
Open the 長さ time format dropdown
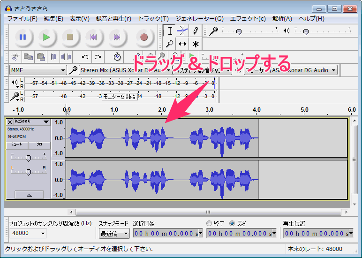point(274,234)
